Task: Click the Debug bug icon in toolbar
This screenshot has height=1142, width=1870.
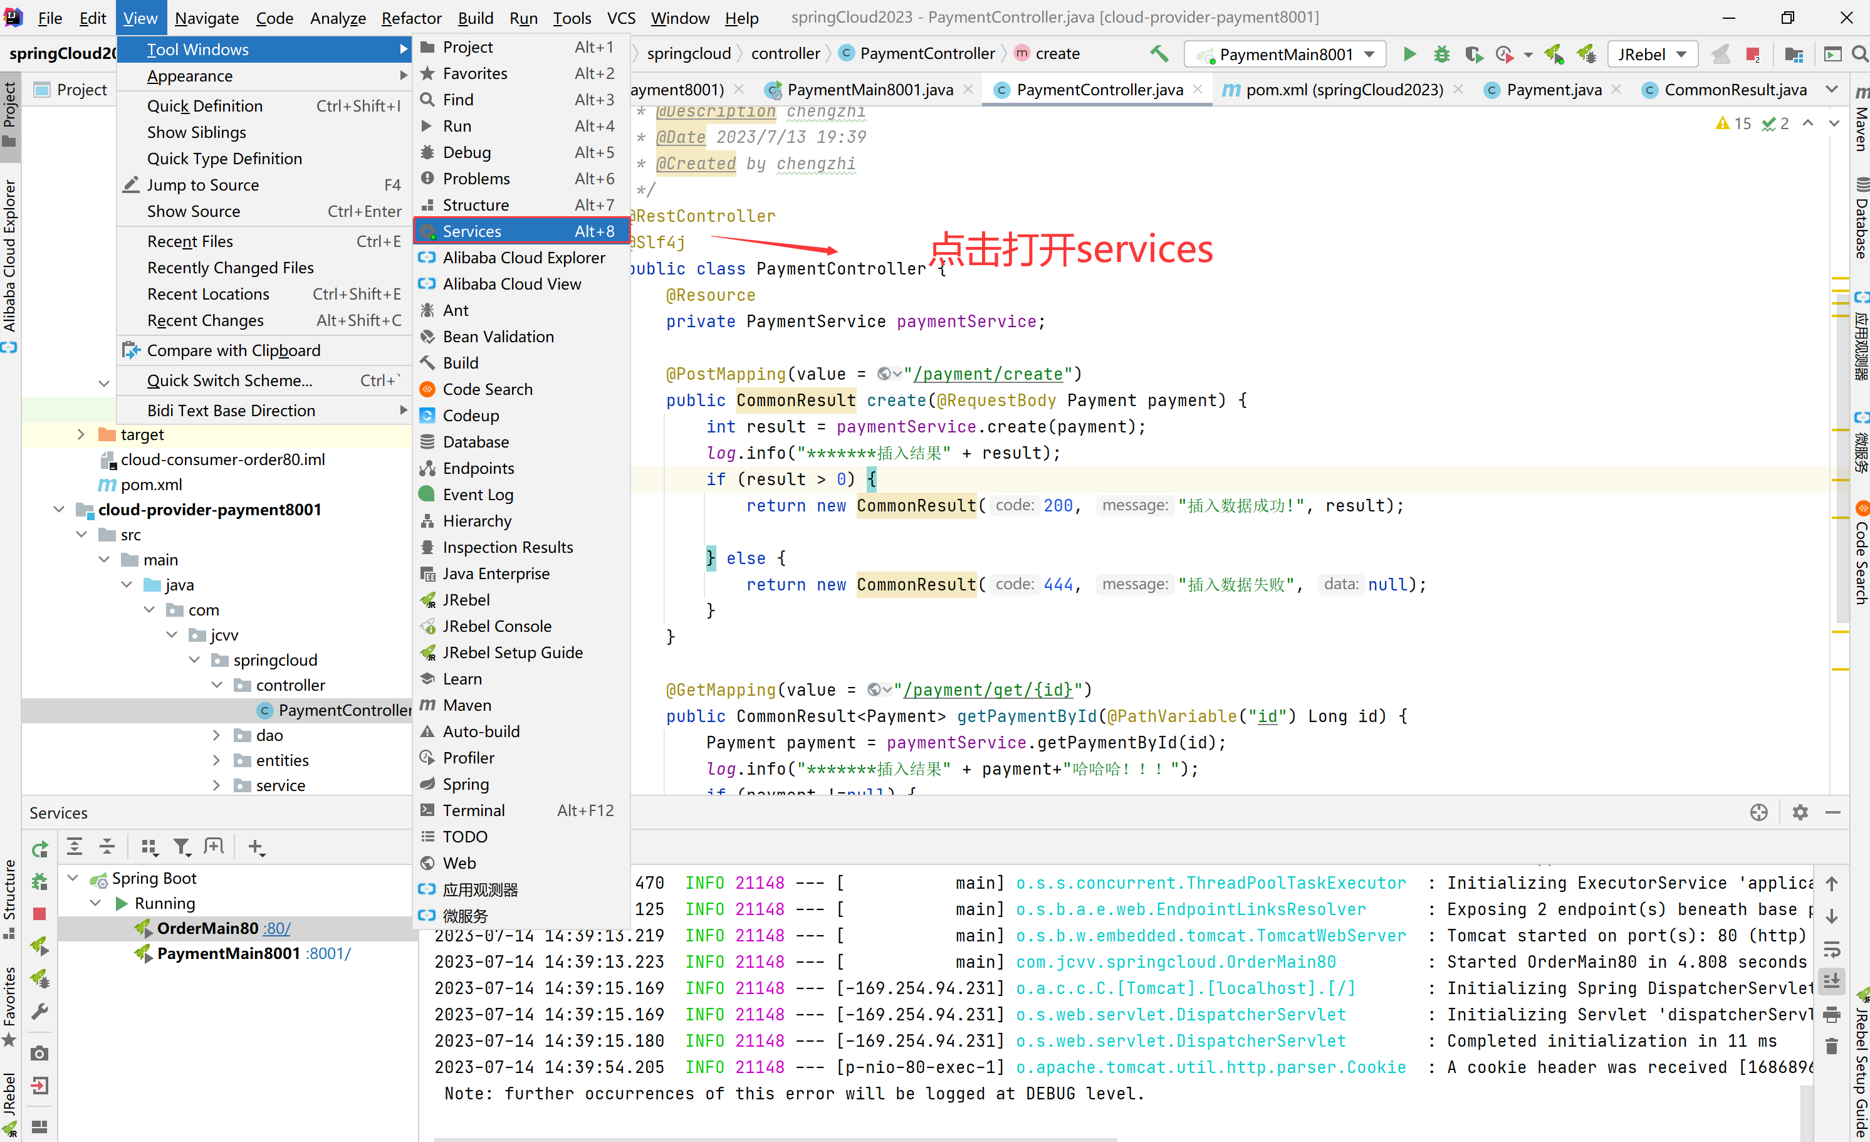Action: (x=1441, y=54)
